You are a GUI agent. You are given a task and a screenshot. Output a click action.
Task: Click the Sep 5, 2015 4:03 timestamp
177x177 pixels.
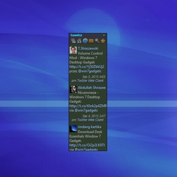coord(94,77)
